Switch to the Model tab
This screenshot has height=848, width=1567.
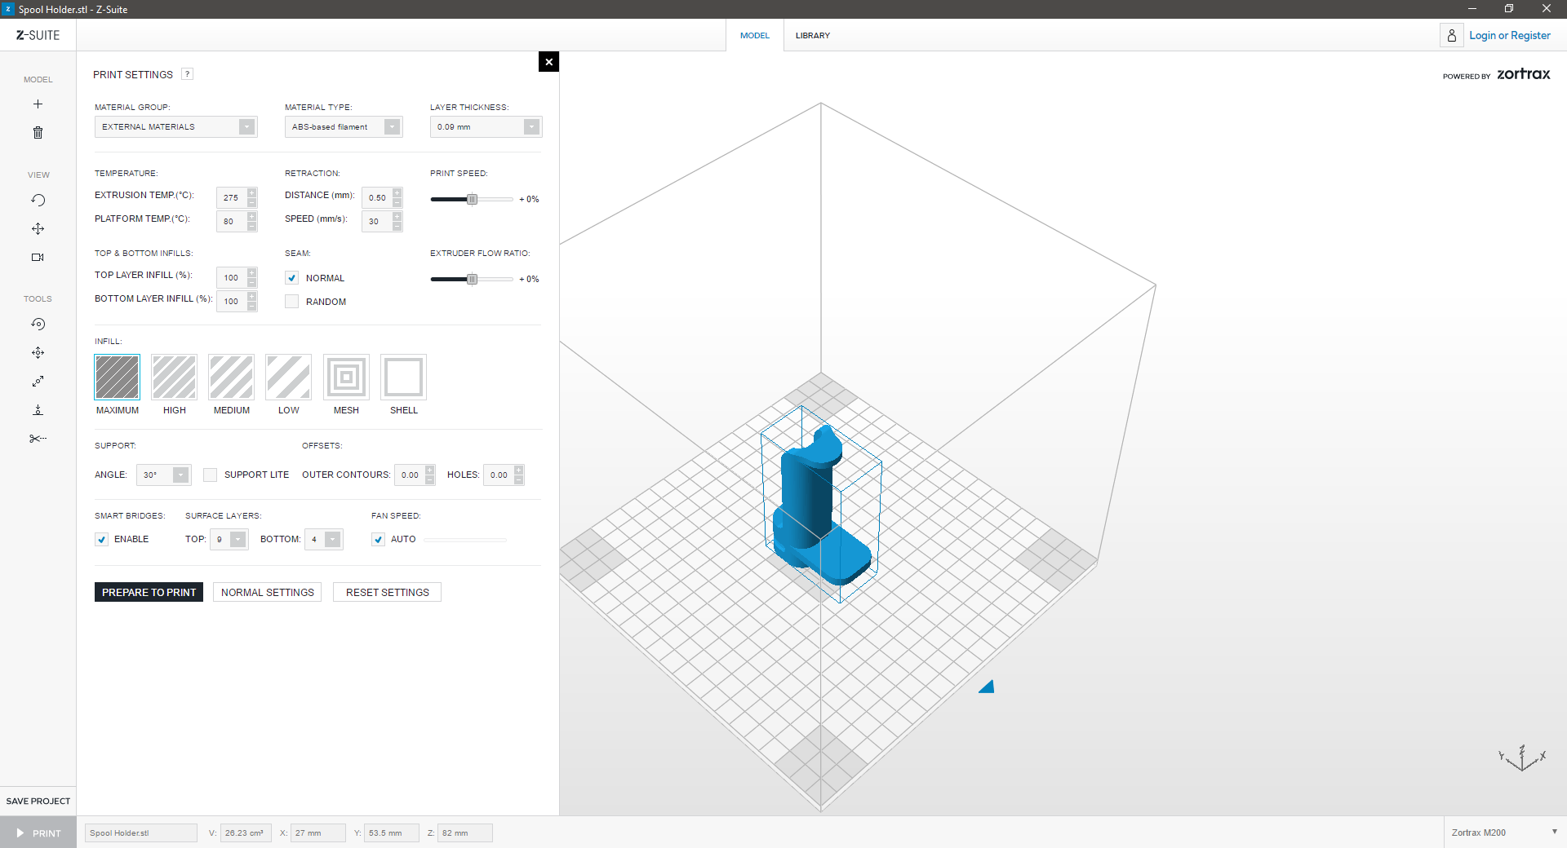tap(755, 36)
